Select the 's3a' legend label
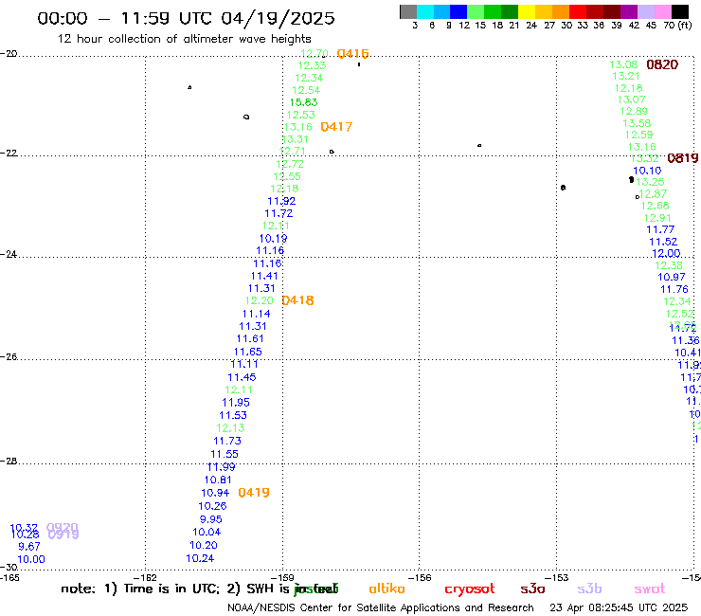 click(x=532, y=589)
